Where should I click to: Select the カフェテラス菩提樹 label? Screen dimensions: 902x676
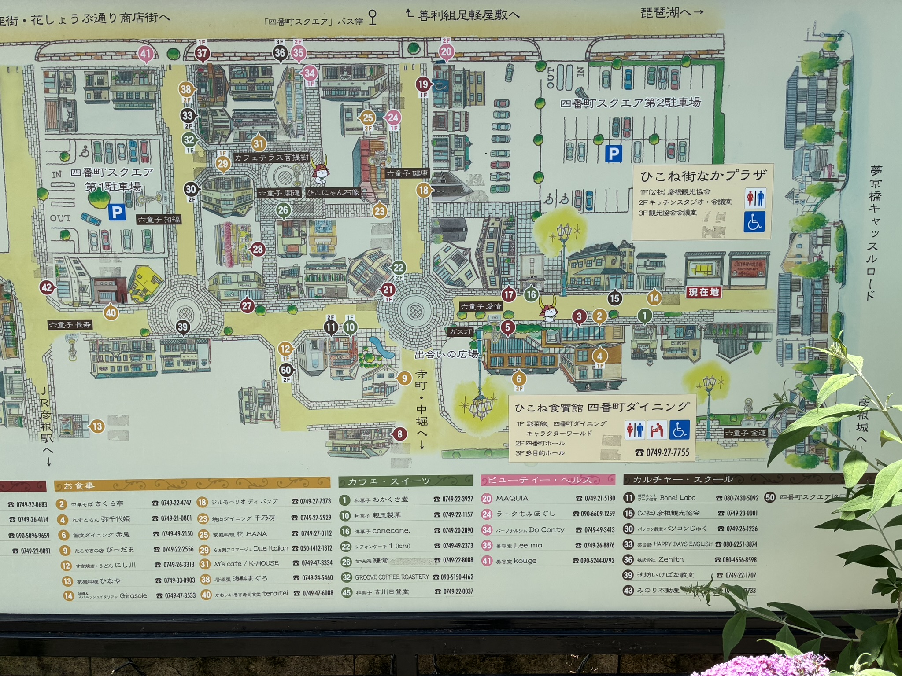pos(272,158)
